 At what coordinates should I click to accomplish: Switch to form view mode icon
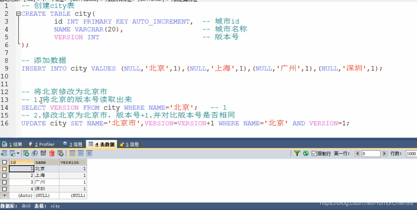click(x=81, y=153)
